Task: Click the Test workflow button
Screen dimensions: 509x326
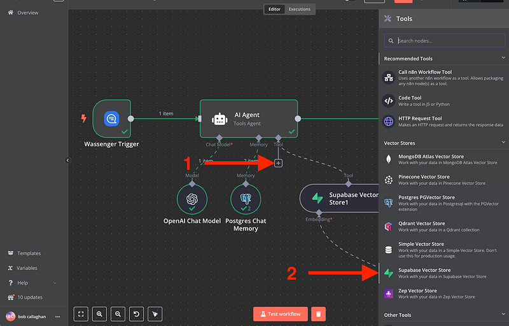Action: (x=281, y=314)
